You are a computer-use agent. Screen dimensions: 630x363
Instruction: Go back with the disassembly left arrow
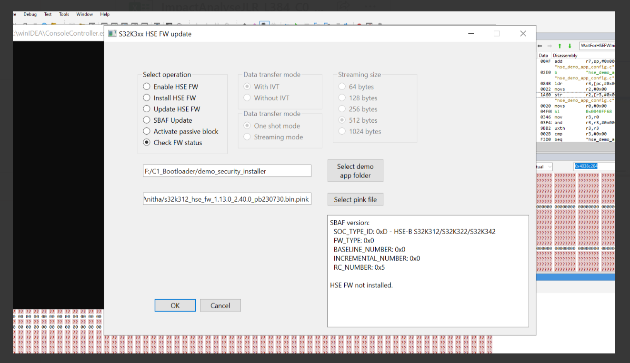point(540,46)
